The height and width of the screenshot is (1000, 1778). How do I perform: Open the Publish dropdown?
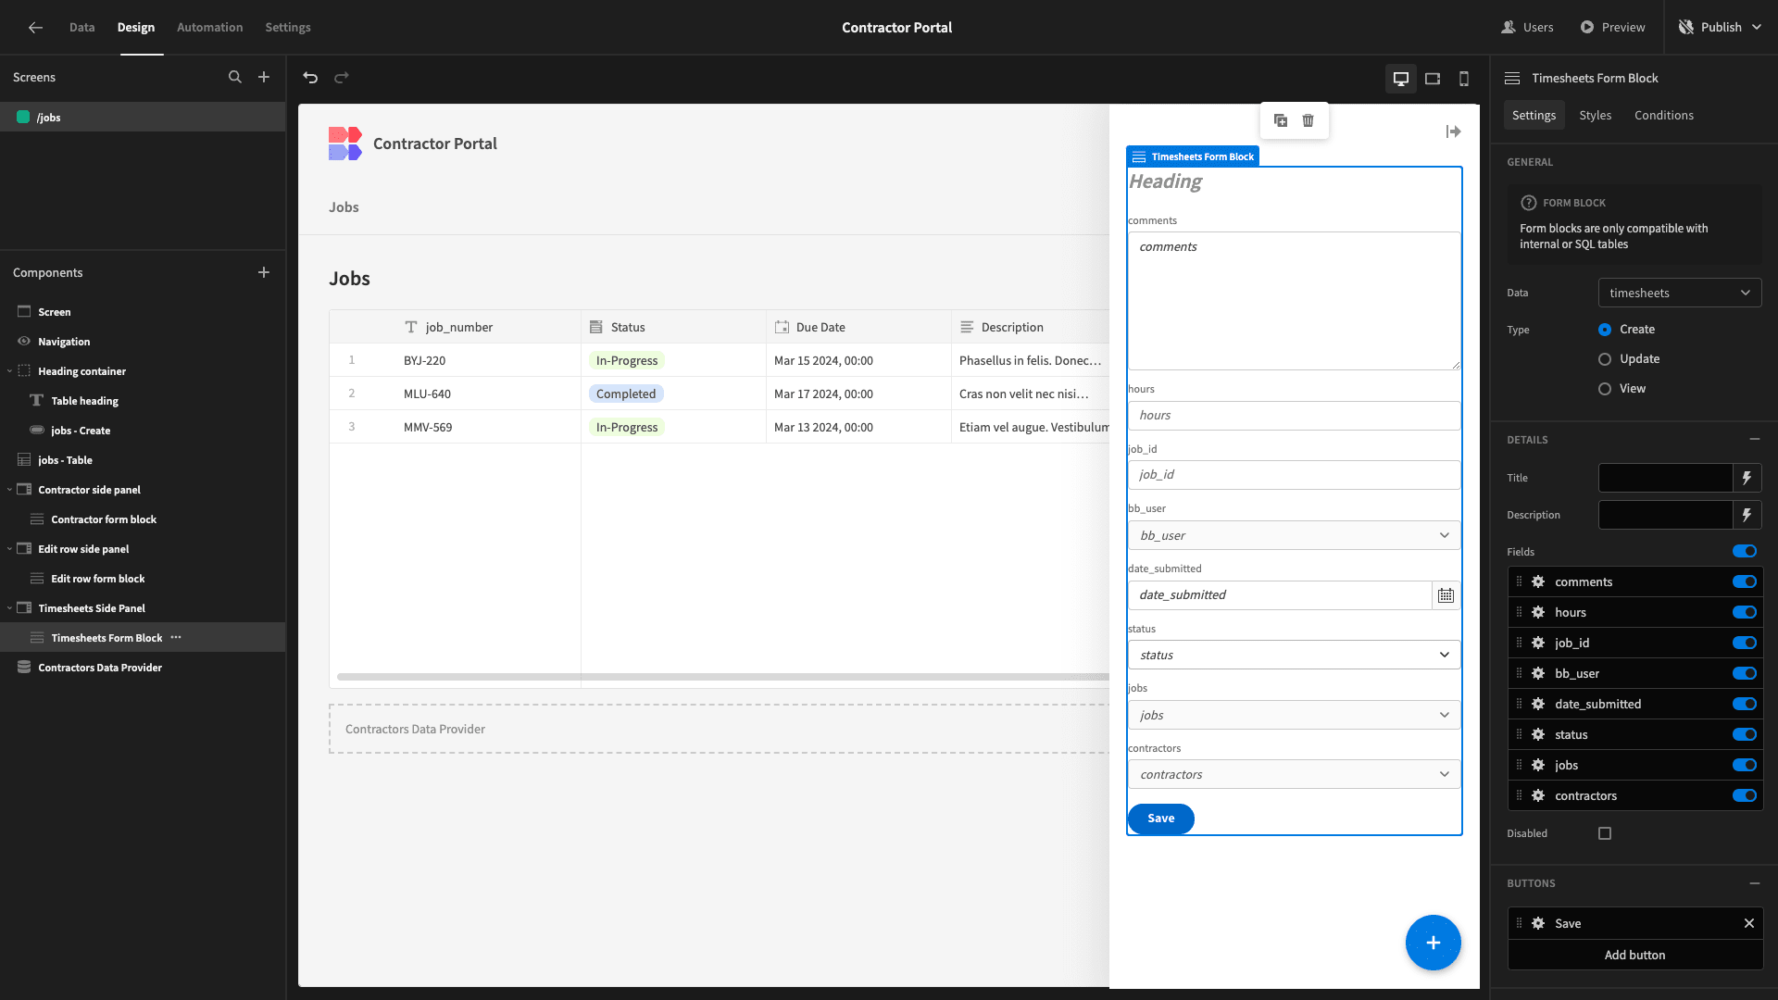[1721, 28]
